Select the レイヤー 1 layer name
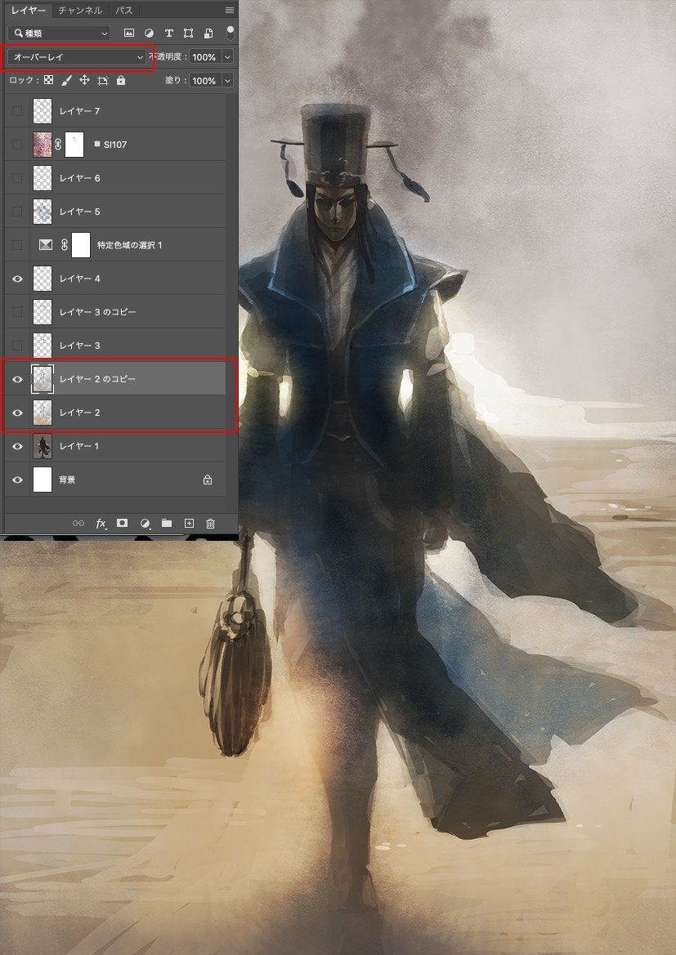 tap(79, 446)
